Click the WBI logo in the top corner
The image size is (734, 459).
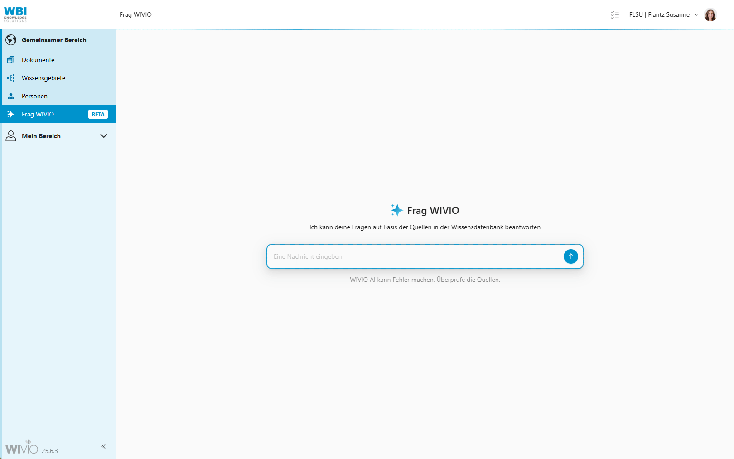click(15, 14)
